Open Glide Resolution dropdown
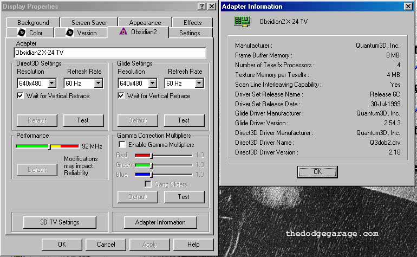Image resolution: width=417 pixels, height=257 pixels. tap(153, 83)
